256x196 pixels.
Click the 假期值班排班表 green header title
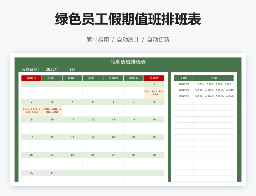128,62
